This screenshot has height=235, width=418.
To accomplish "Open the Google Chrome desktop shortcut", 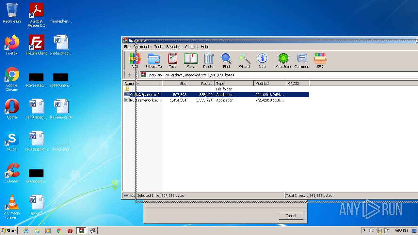I will (12, 79).
